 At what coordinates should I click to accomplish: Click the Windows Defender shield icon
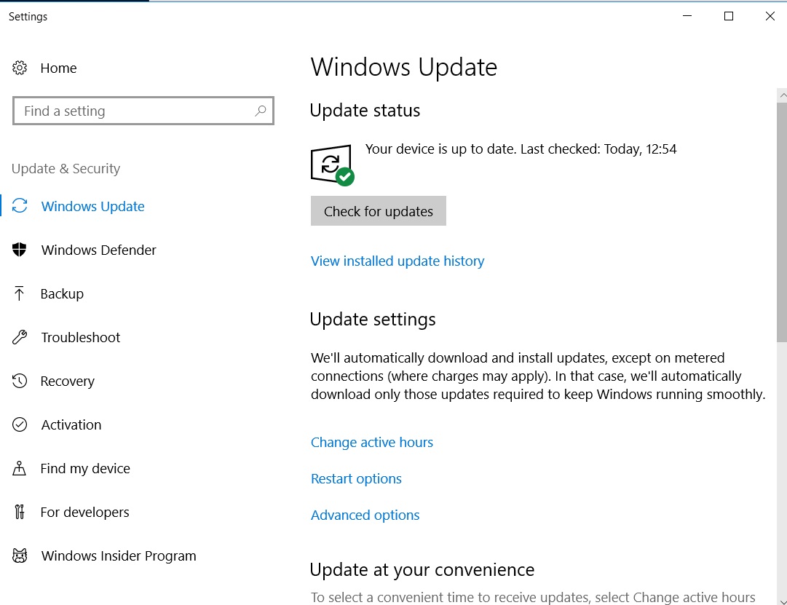pos(19,250)
